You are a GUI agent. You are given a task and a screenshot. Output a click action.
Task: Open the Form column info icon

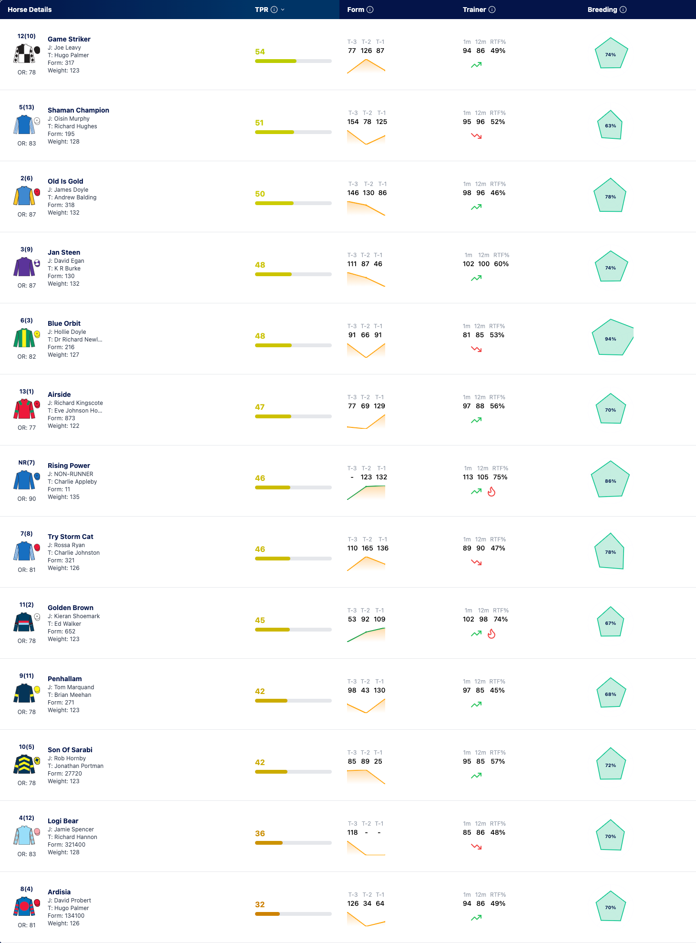click(x=370, y=10)
